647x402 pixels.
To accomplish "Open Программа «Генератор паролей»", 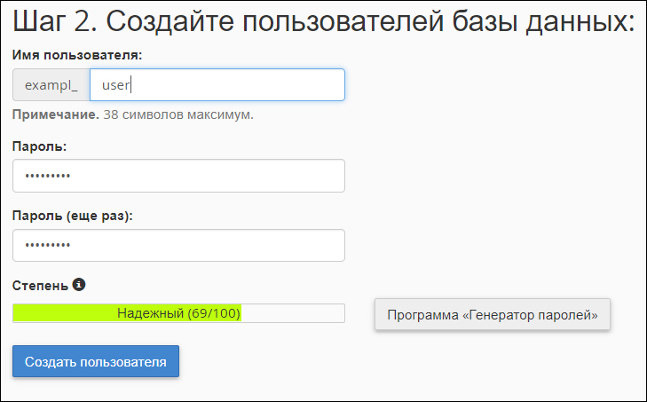I will coord(493,314).
